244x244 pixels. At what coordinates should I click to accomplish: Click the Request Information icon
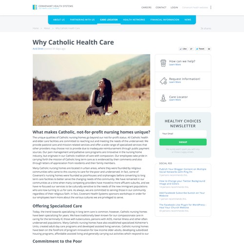click(163, 81)
